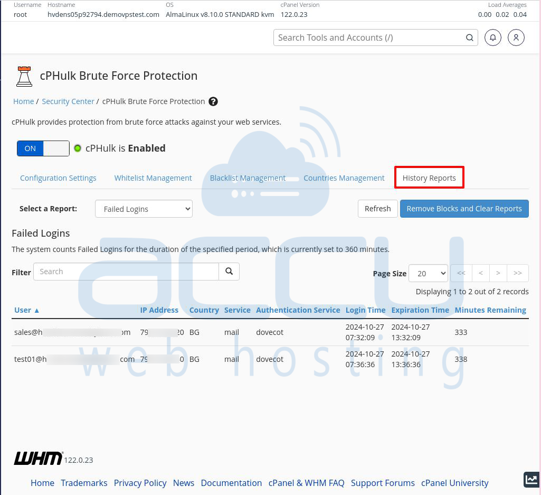This screenshot has width=541, height=495.
Task: Open the Trademarks footer link
Action: tap(84, 483)
